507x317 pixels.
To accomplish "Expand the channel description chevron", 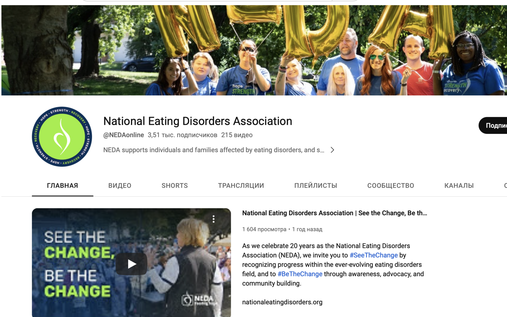I will (332, 150).
